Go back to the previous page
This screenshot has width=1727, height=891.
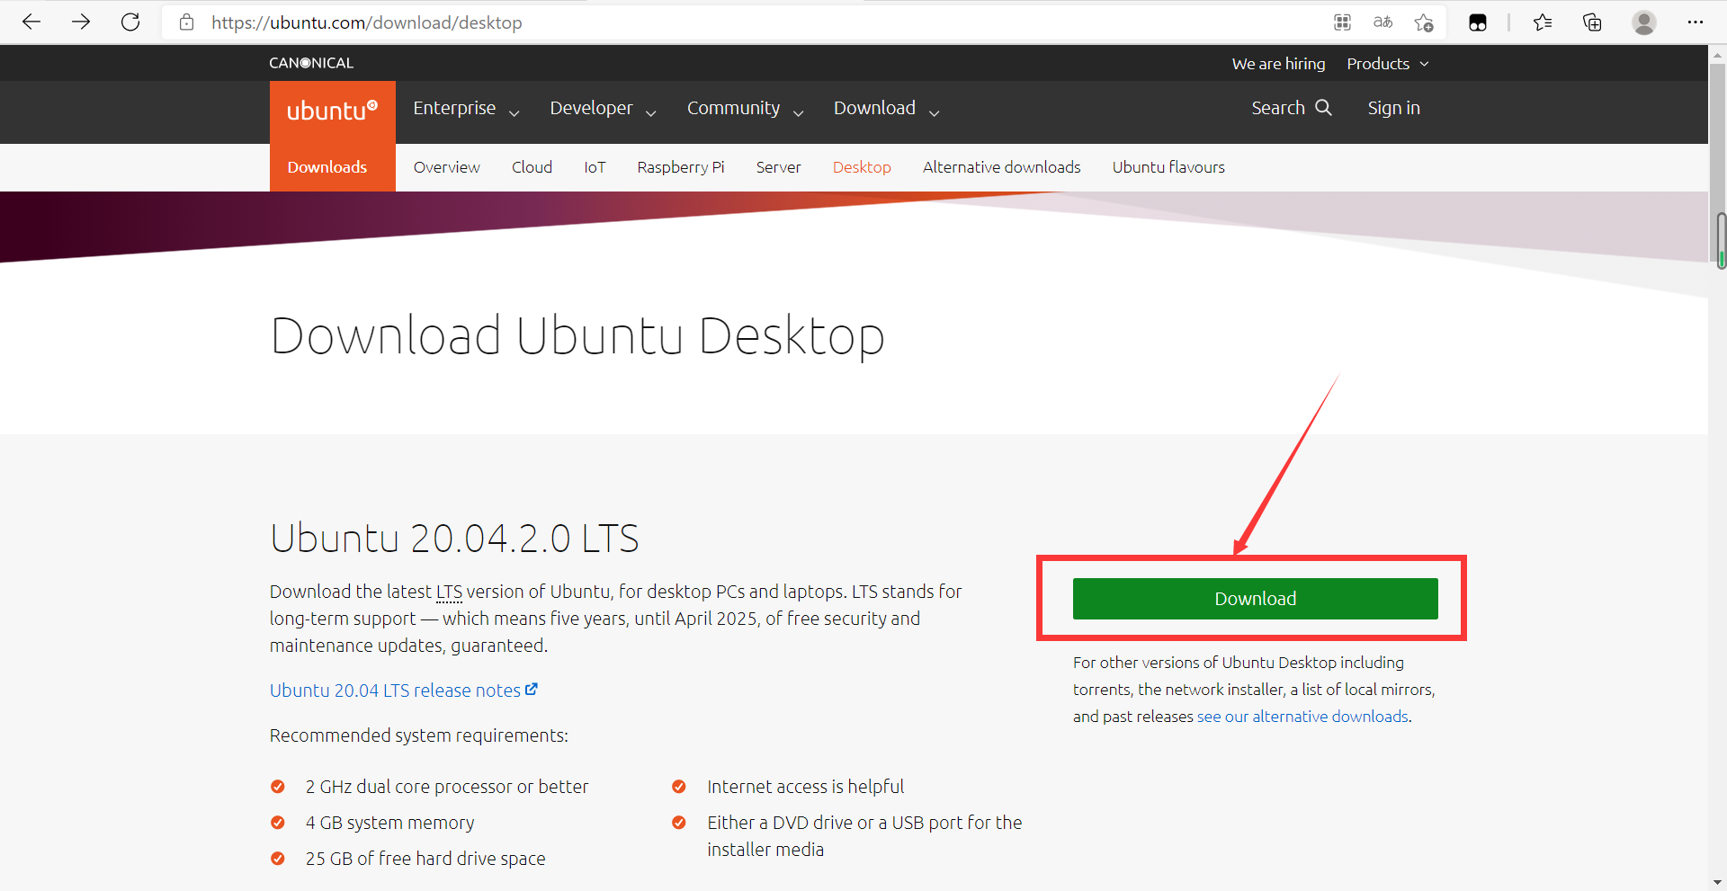[31, 22]
